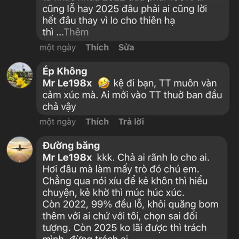
Task: Open 'một ngày' timestamp under Ép Không's comment
Action: [58, 122]
